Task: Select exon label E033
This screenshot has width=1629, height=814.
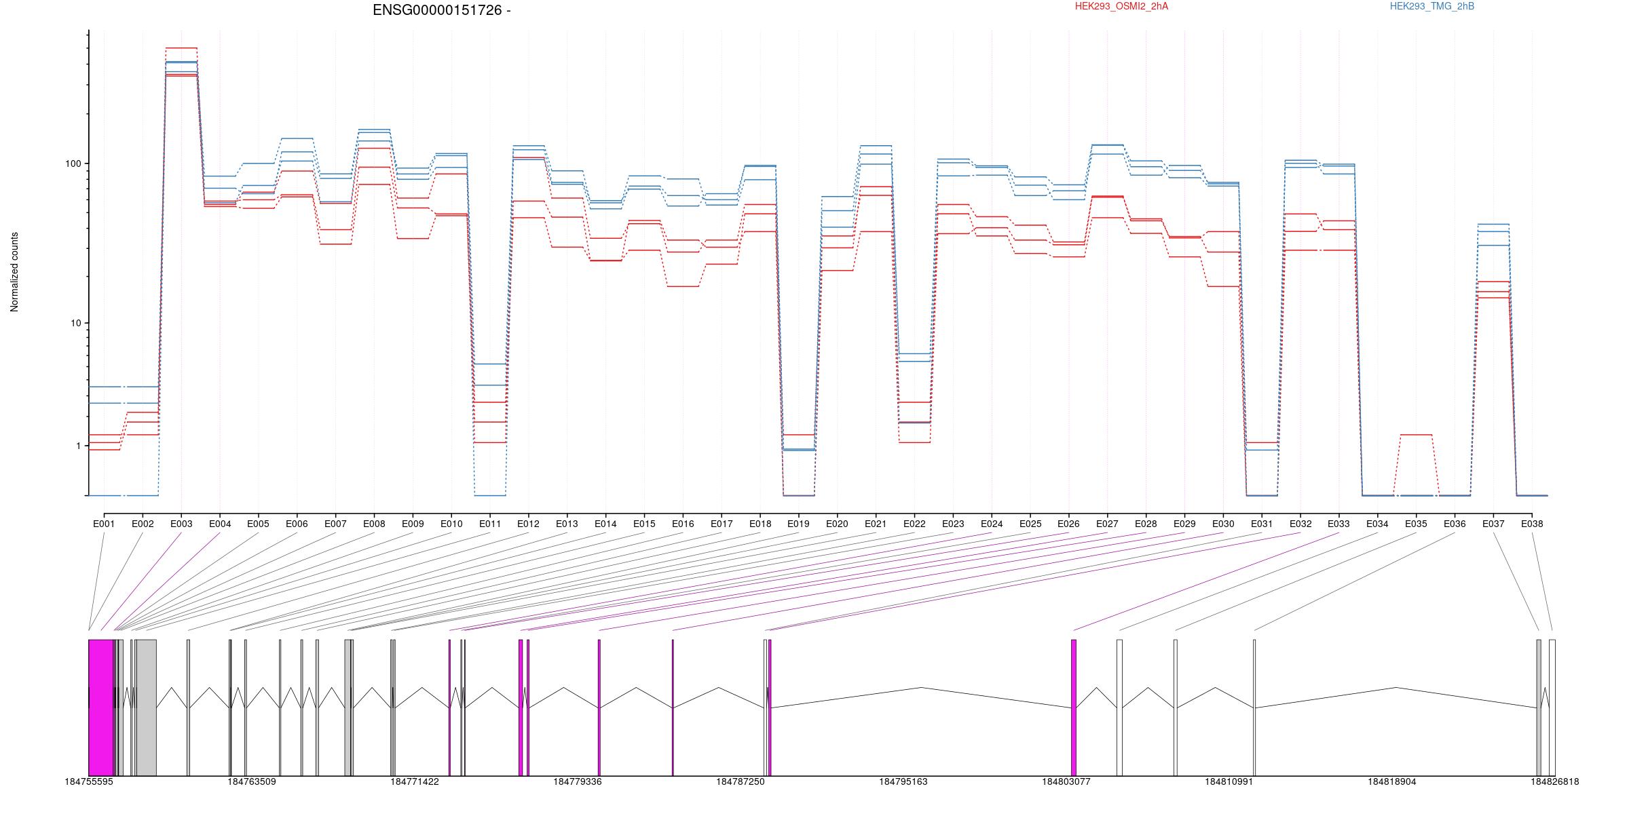Action: pyautogui.click(x=1338, y=524)
